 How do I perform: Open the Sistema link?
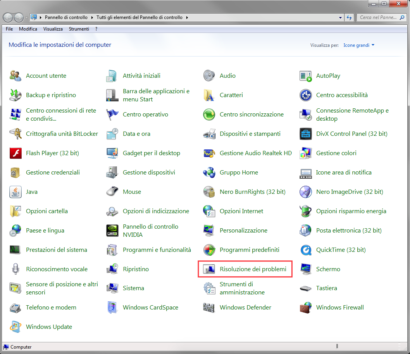(133, 288)
